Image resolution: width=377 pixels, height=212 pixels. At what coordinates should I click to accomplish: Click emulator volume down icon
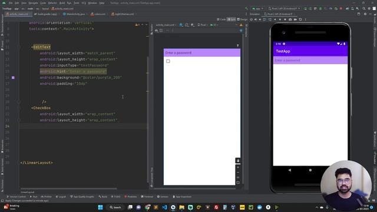click(260, 19)
